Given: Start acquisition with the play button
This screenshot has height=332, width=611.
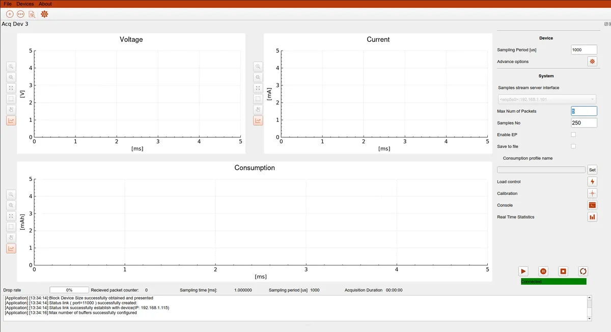Looking at the screenshot, I should (523, 271).
